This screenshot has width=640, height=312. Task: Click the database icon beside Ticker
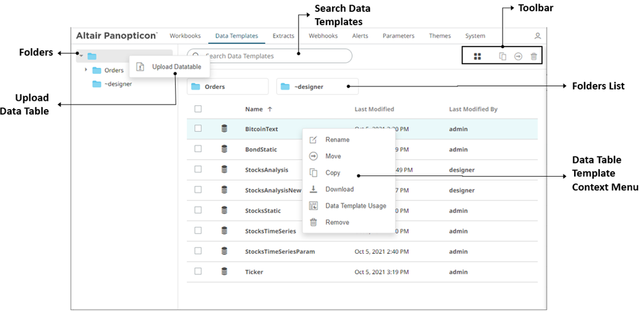pos(224,272)
